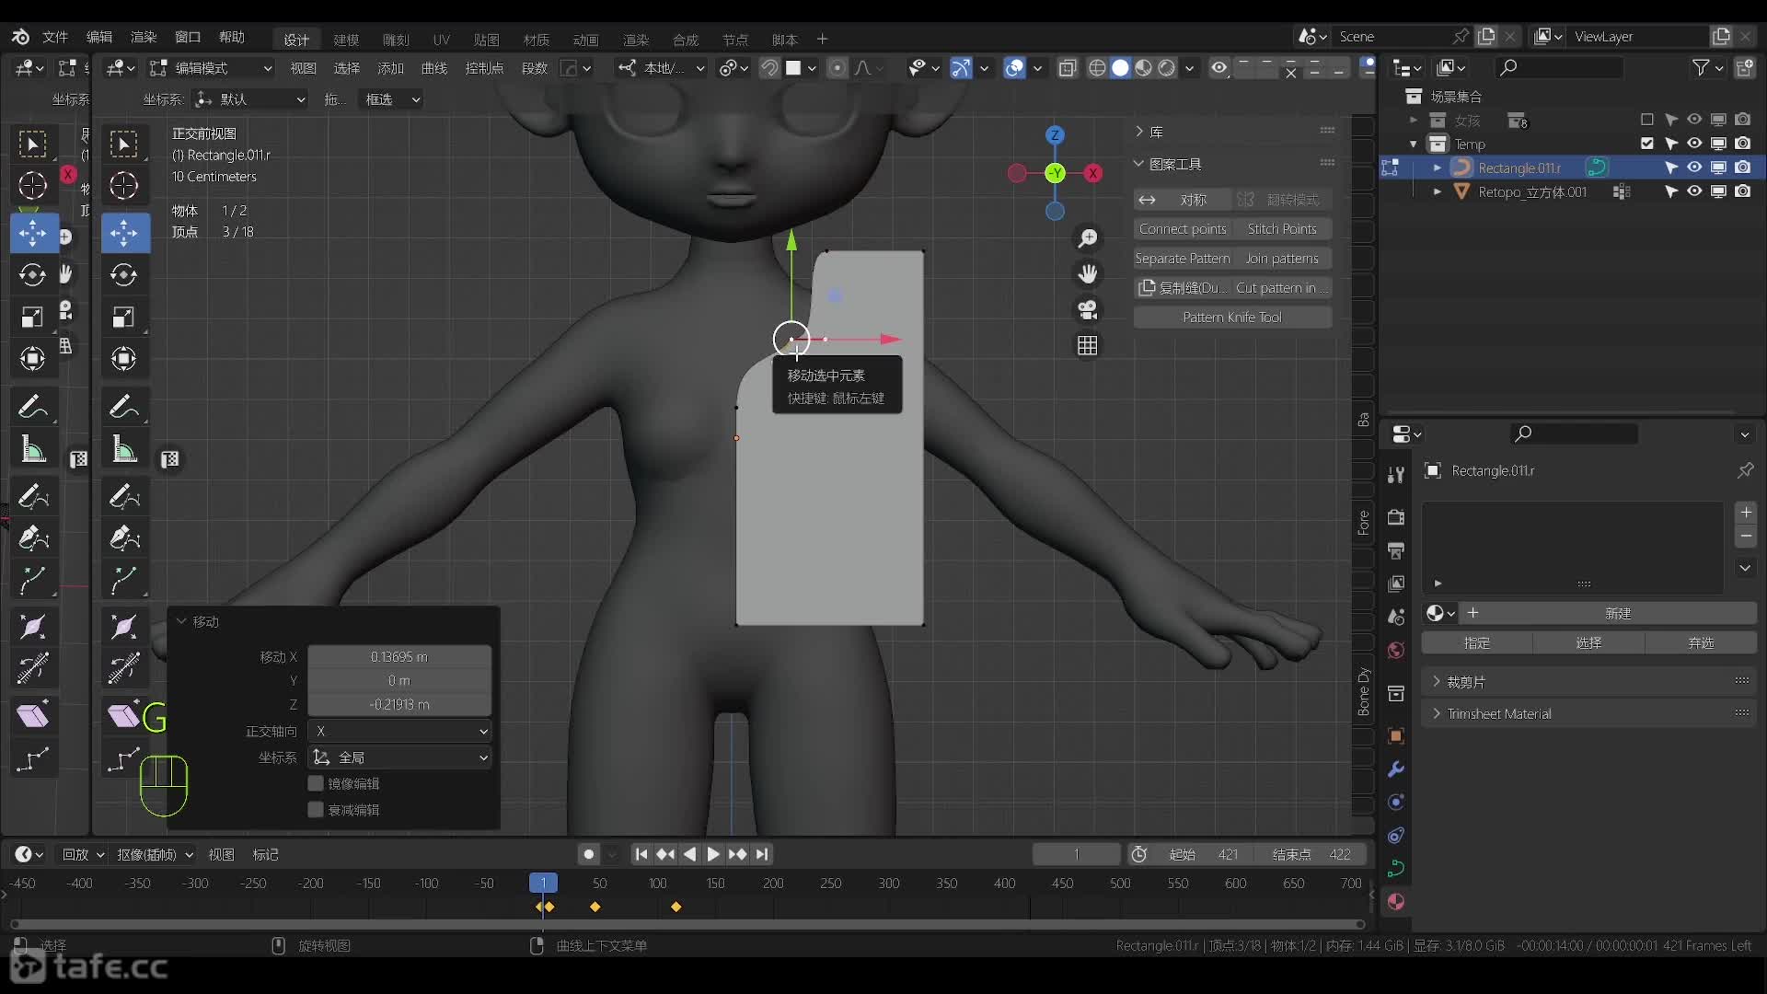
Task: Open Render properties tab icon
Action: click(1396, 516)
